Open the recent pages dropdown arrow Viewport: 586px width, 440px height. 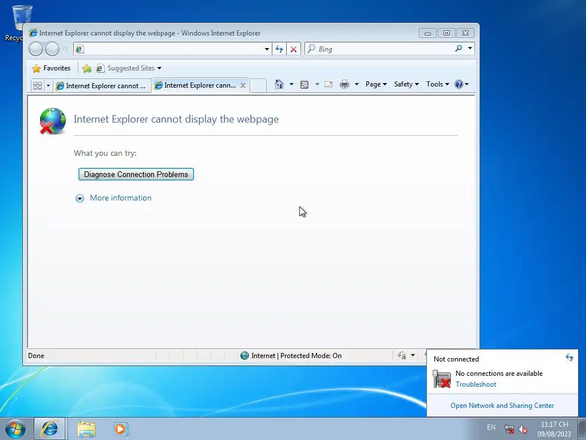(65, 49)
